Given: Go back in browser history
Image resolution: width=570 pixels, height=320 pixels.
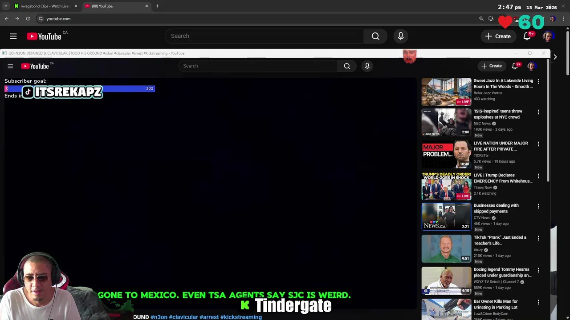Looking at the screenshot, I should pyautogui.click(x=7, y=19).
